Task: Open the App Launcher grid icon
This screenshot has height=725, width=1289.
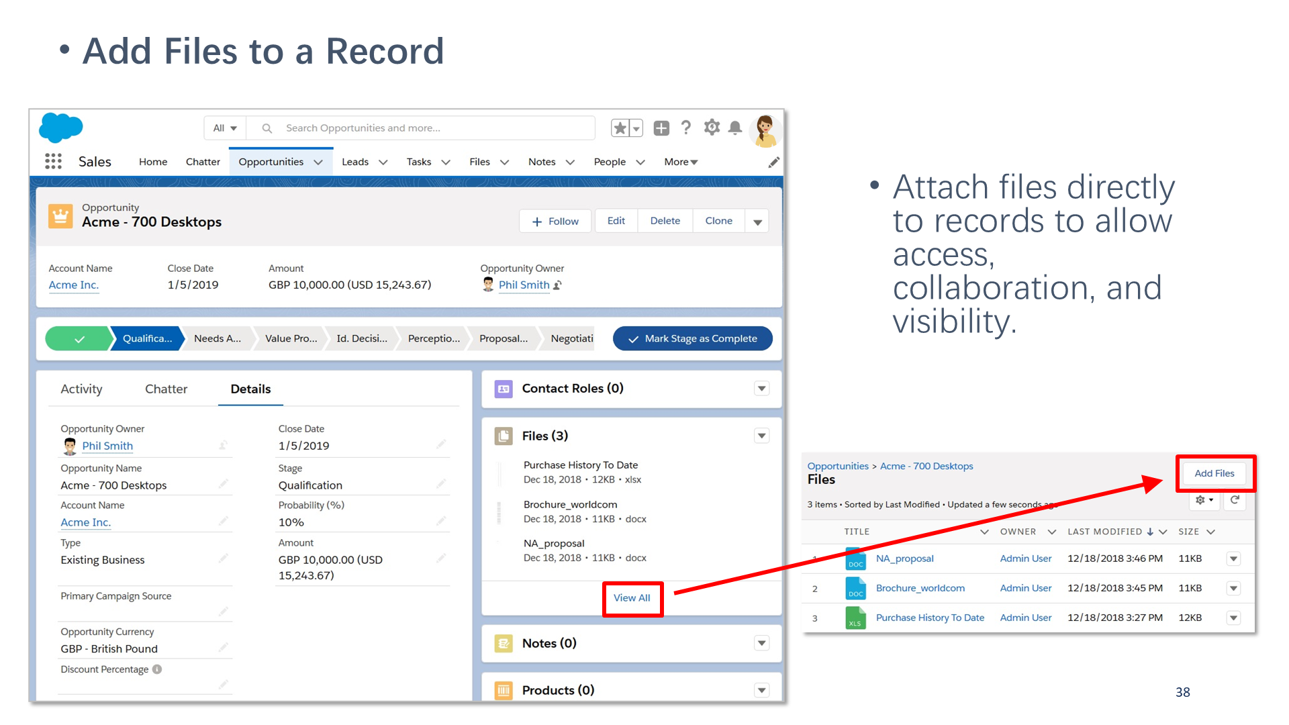Action: [x=53, y=161]
